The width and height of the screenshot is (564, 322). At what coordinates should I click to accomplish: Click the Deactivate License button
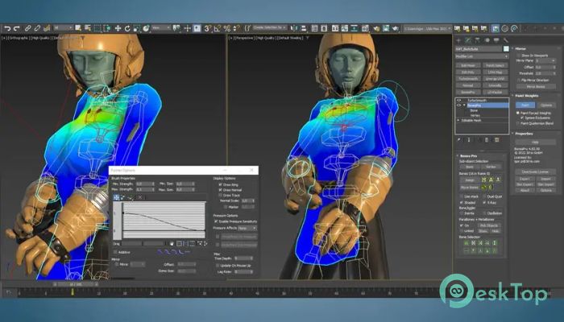pos(535,171)
